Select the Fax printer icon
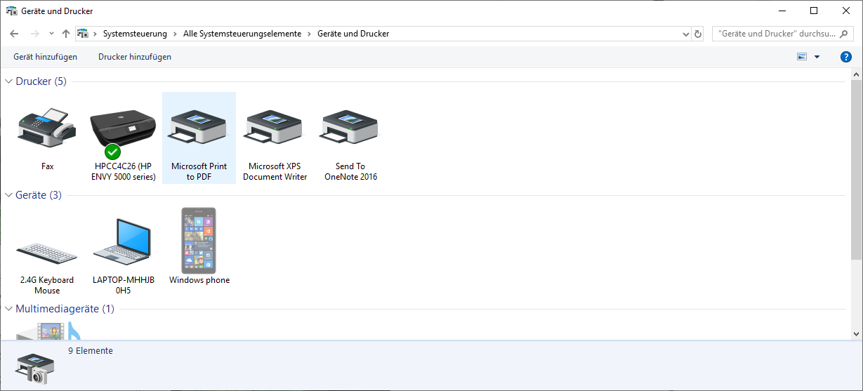The image size is (863, 391). coord(47,128)
